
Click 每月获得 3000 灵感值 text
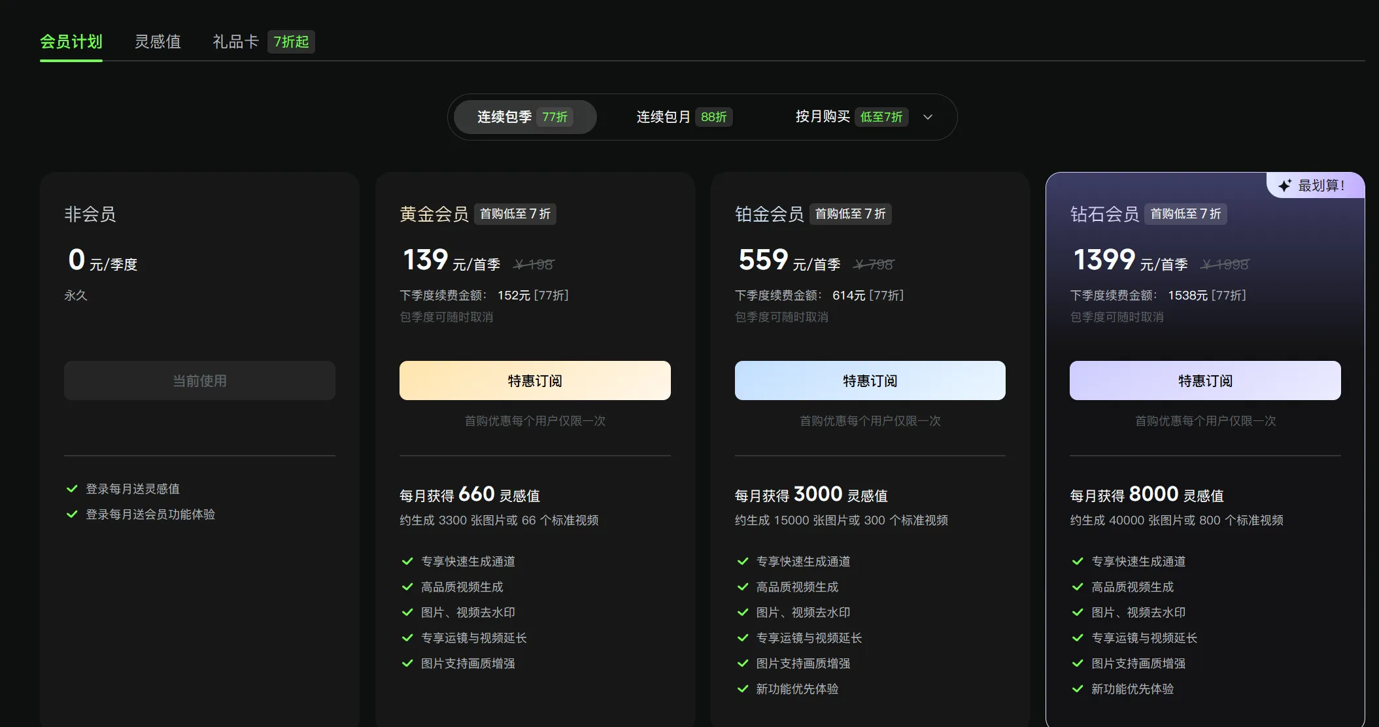[x=811, y=495]
